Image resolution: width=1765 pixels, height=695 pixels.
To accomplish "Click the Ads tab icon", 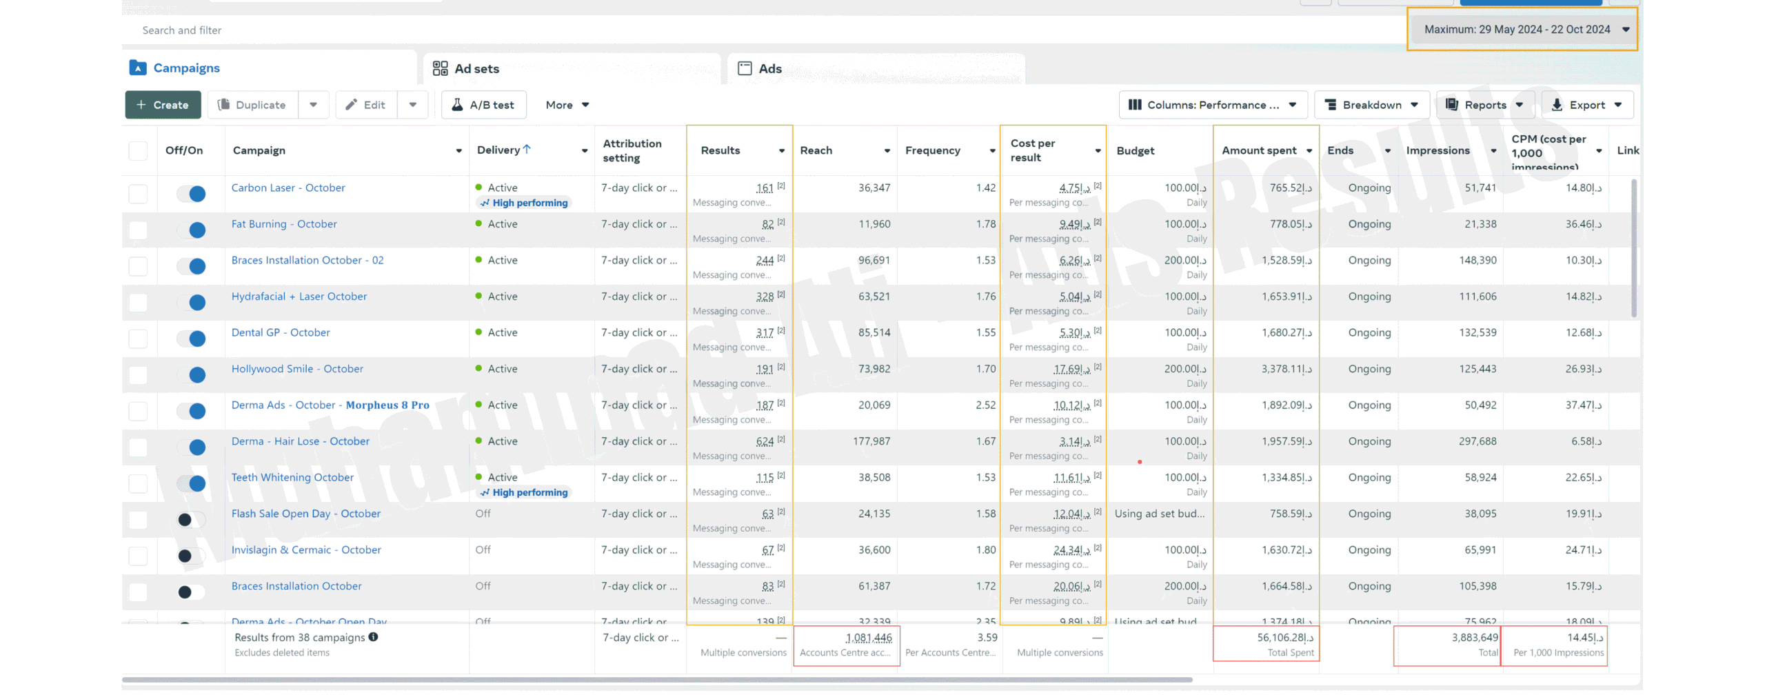I will pyautogui.click(x=745, y=68).
